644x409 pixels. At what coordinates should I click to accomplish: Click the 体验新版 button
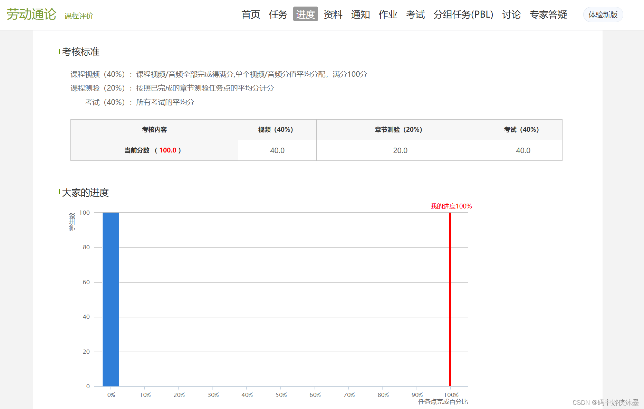click(x=603, y=15)
